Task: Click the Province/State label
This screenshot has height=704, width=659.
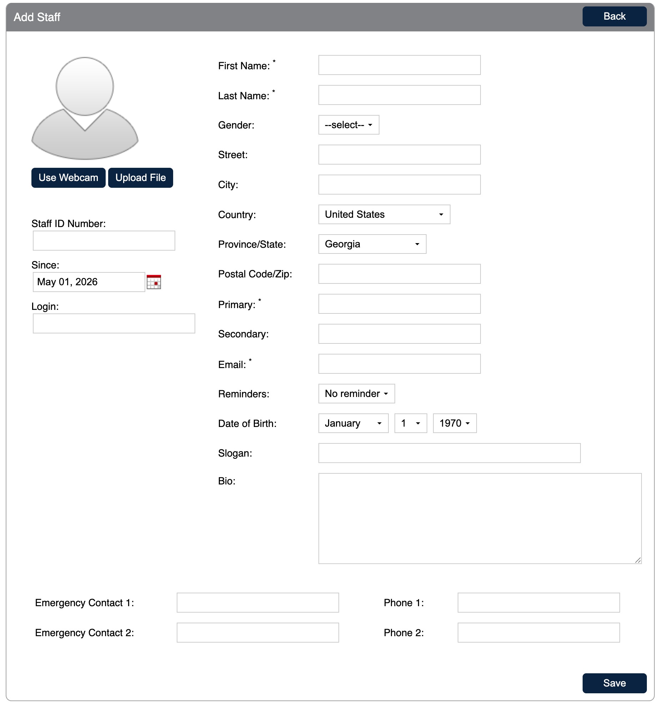Action: coord(252,245)
